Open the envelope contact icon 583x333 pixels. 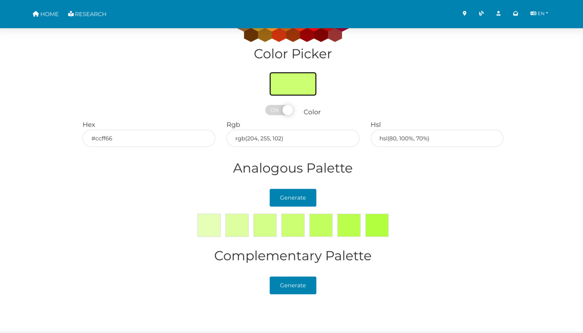click(516, 13)
